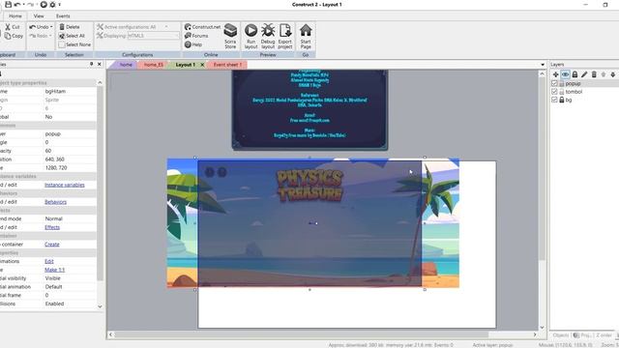Uncheck the bg layer visibility checkbox

pyautogui.click(x=554, y=100)
